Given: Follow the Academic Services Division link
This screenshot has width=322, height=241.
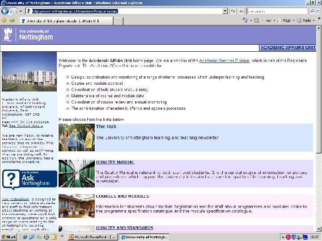Looking at the screenshot, I should coord(224,61).
